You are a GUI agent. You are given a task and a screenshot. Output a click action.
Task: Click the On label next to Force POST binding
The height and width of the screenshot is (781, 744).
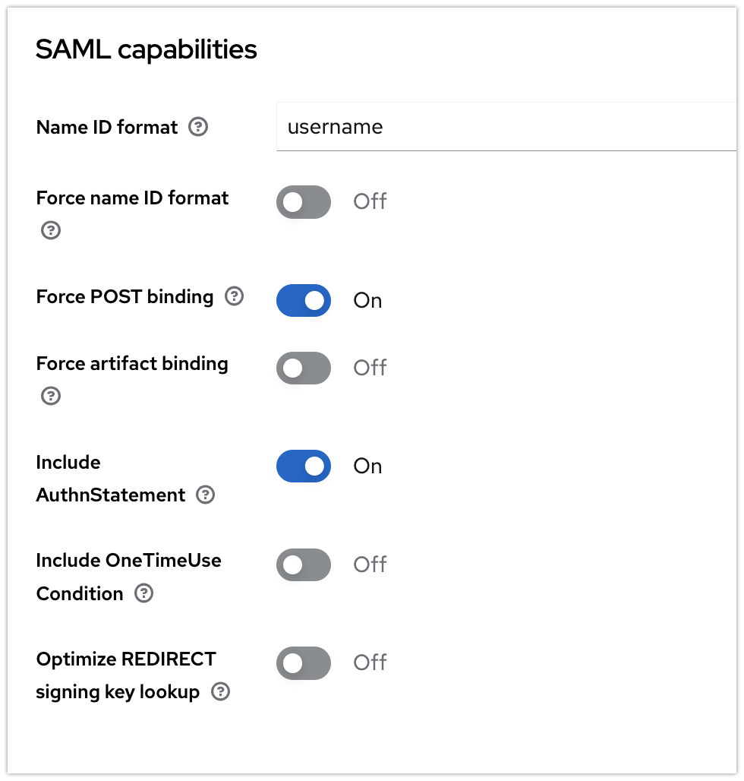[x=367, y=300]
